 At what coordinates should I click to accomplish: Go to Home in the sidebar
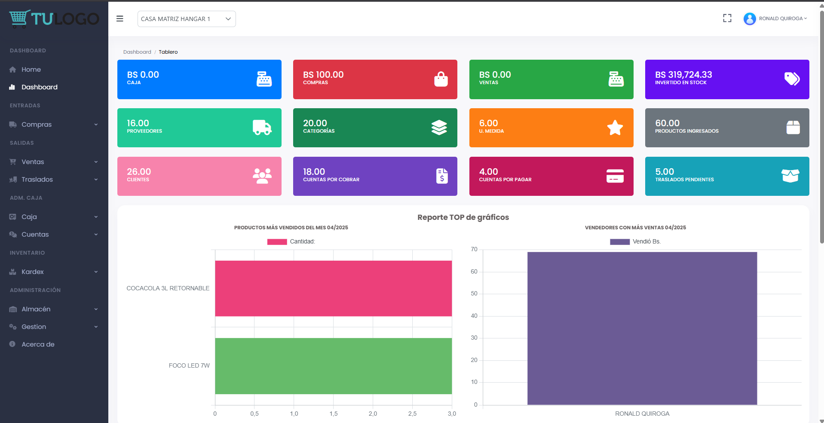pos(31,70)
